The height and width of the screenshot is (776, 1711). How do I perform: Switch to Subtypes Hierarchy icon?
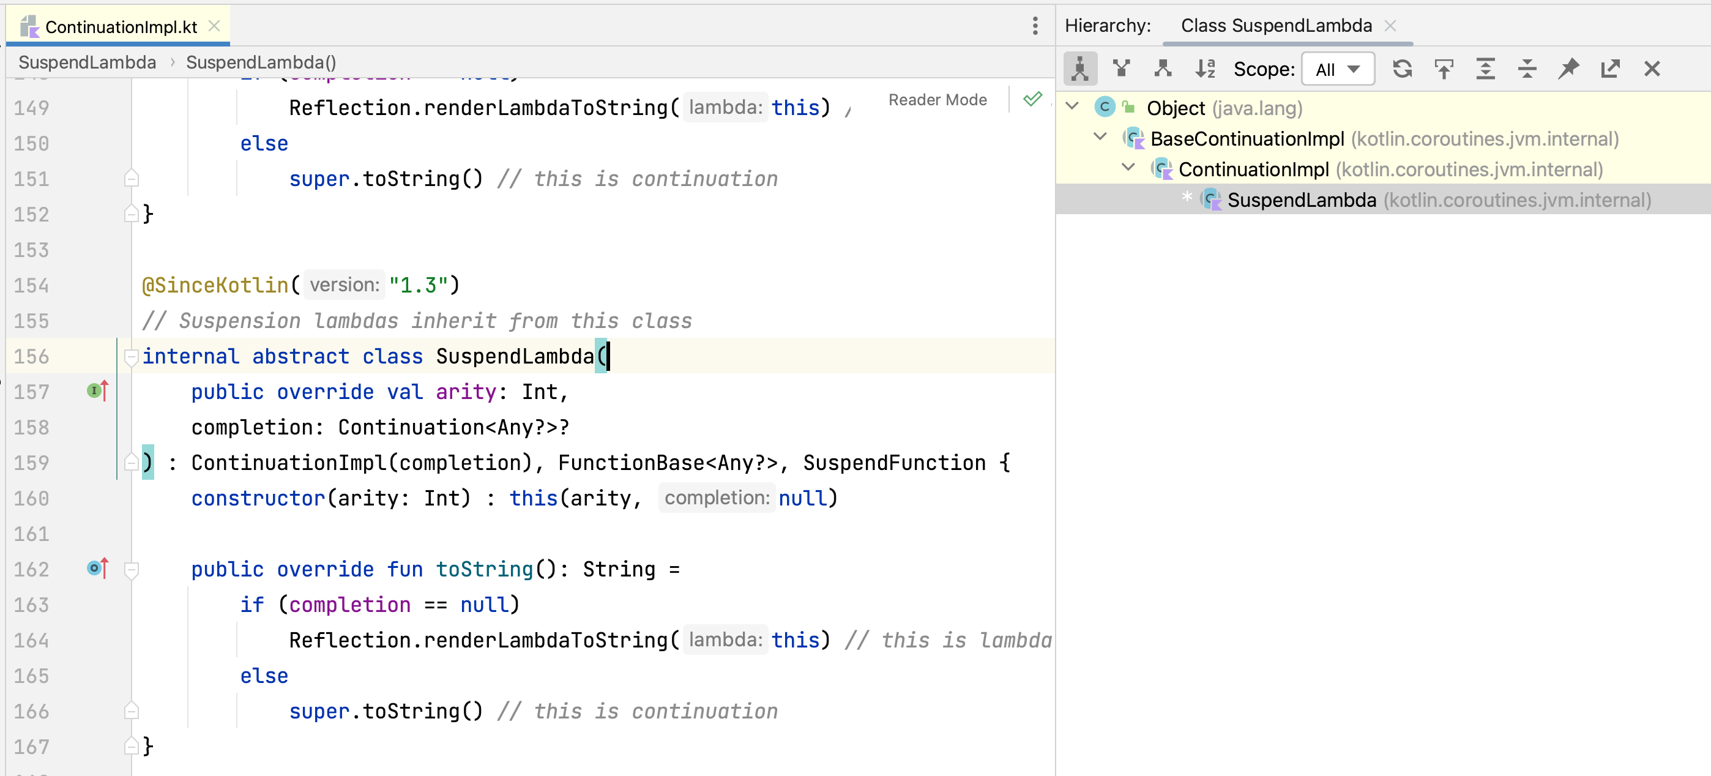[x=1162, y=69]
